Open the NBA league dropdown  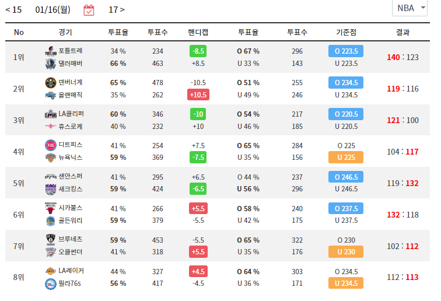411,8
